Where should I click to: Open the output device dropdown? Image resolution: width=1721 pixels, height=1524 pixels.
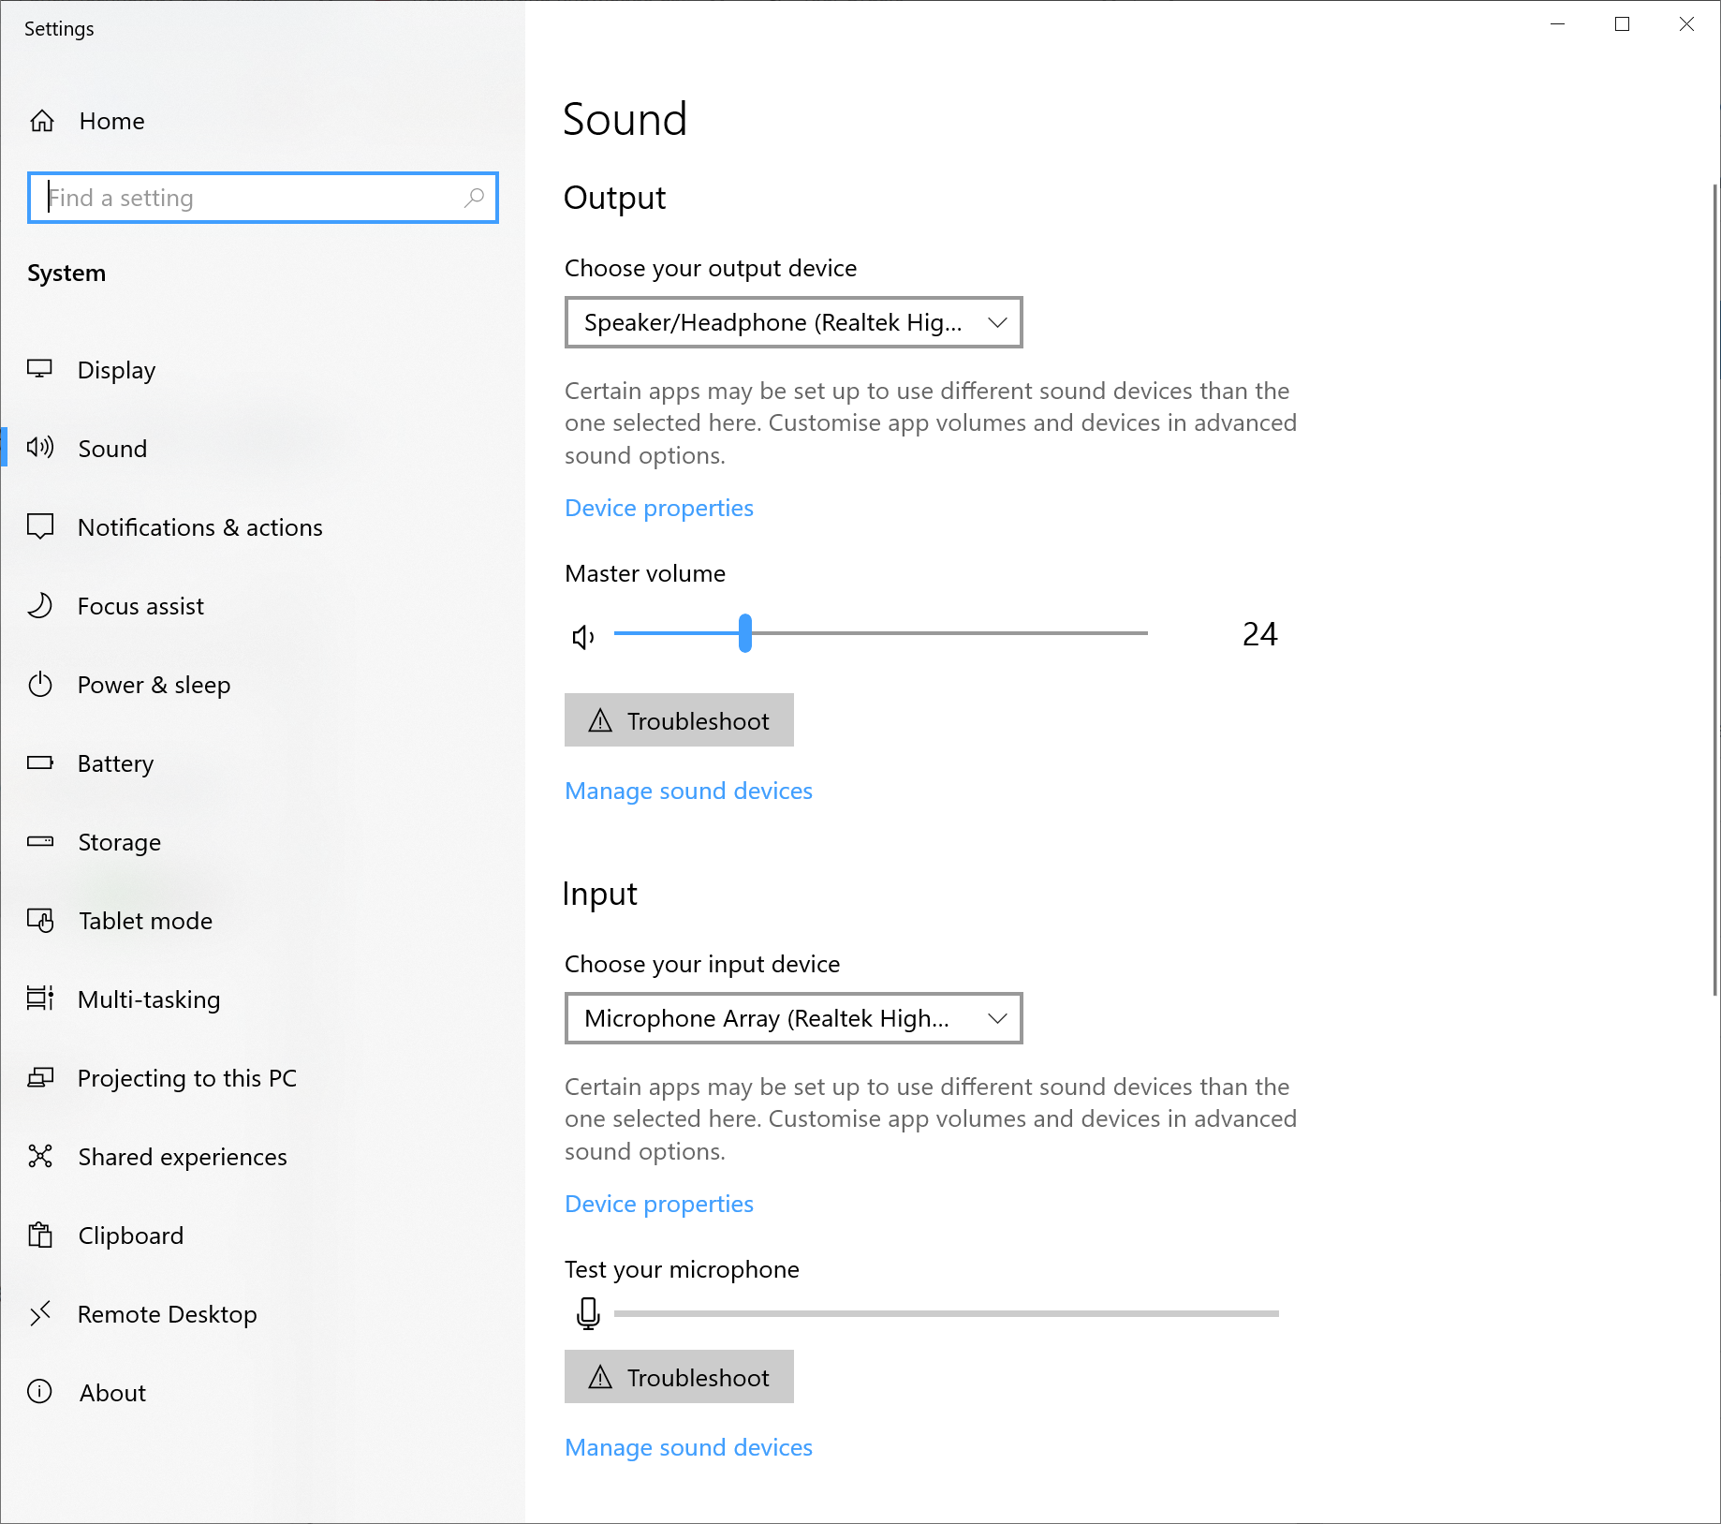click(x=793, y=322)
